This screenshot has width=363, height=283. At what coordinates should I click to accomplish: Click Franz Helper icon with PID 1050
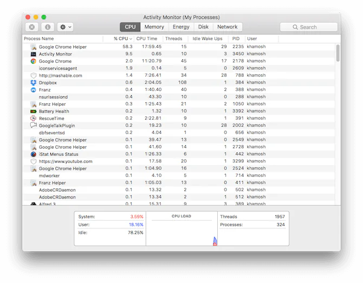tap(34, 104)
